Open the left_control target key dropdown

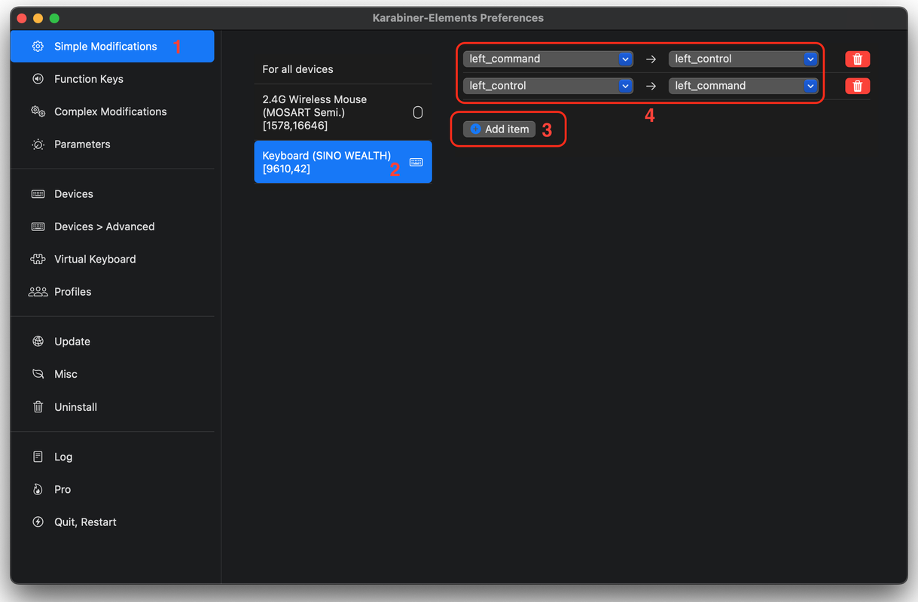point(743,59)
